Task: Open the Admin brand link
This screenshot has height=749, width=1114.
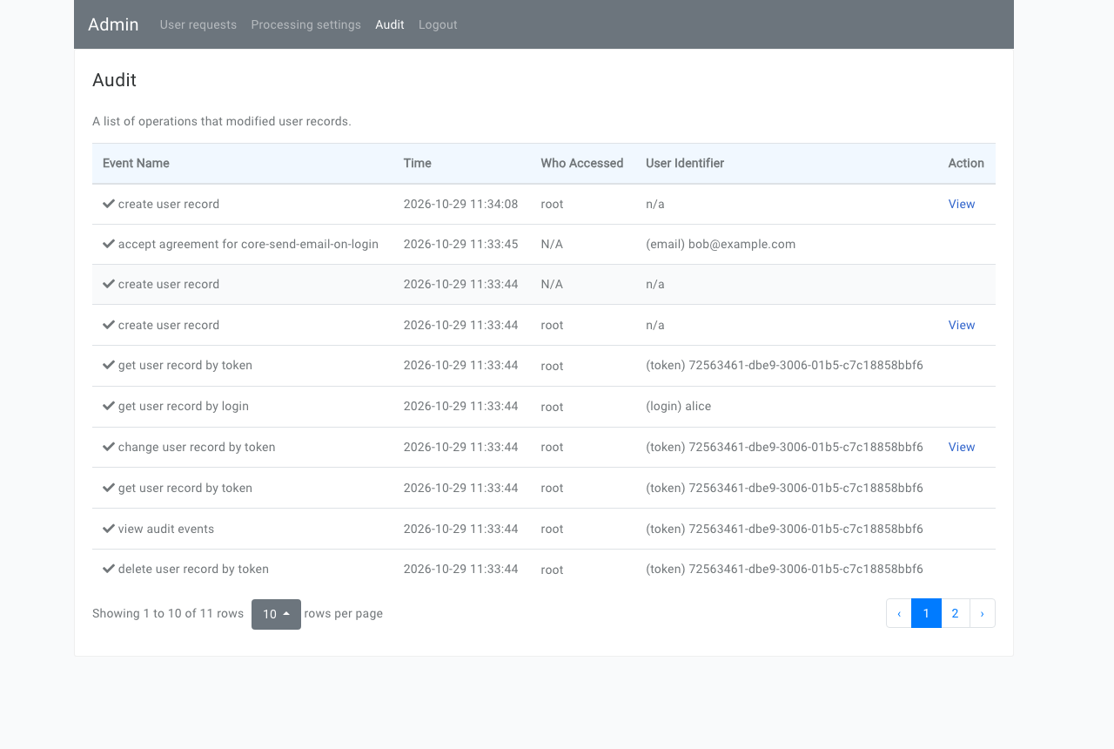Action: (x=113, y=24)
